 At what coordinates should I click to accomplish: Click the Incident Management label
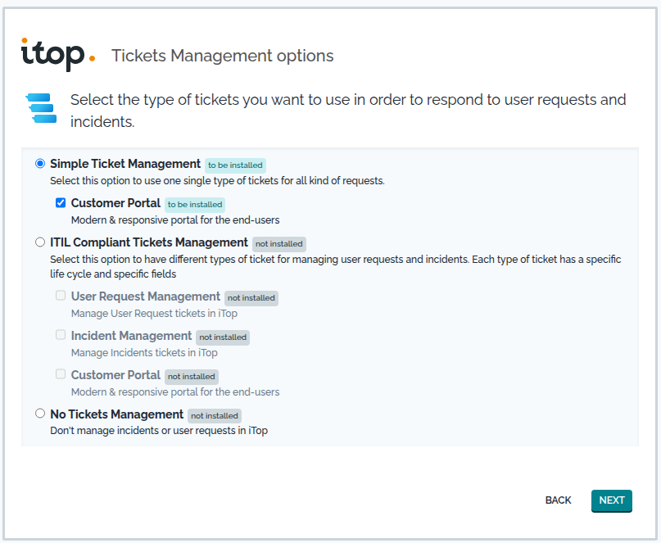pos(131,336)
